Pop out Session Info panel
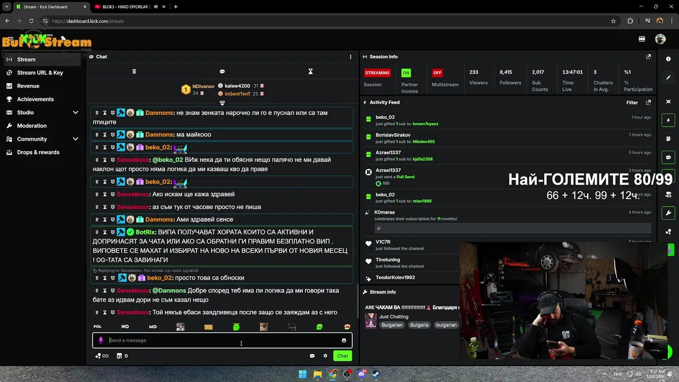This screenshot has height=382, width=679. click(648, 57)
